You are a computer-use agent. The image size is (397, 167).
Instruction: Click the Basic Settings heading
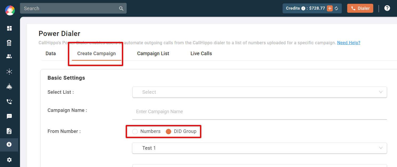coord(66,78)
